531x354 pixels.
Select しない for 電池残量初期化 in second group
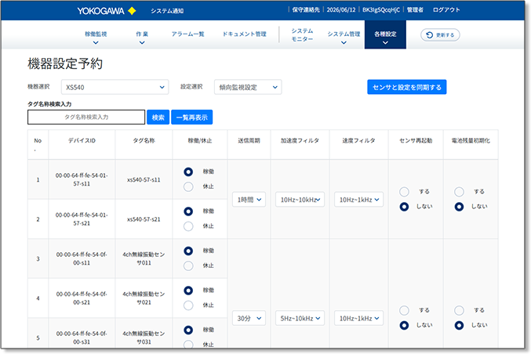pyautogui.click(x=459, y=325)
